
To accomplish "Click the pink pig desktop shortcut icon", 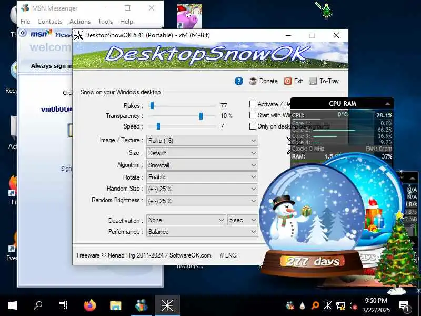I will tap(189, 16).
